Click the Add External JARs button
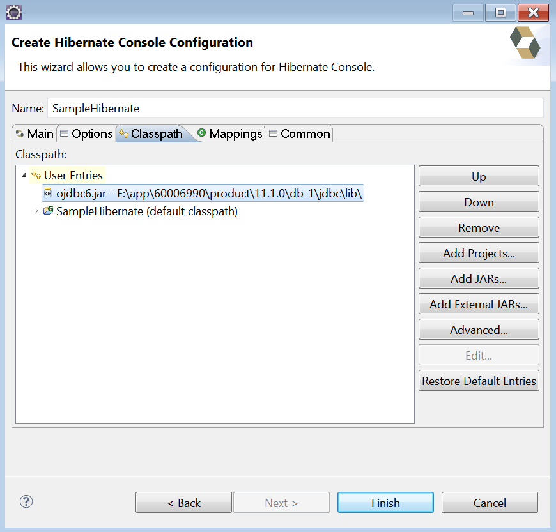Screen dimensions: 556x532 pyautogui.click(x=478, y=304)
